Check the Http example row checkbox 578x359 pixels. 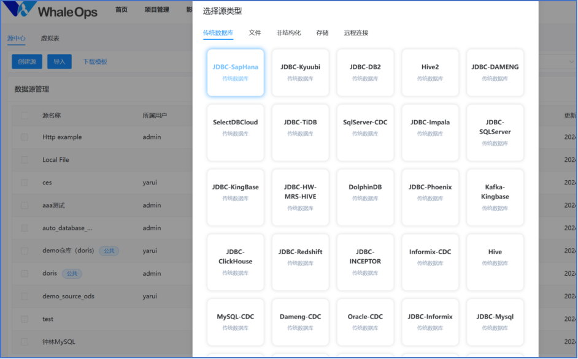(25, 137)
